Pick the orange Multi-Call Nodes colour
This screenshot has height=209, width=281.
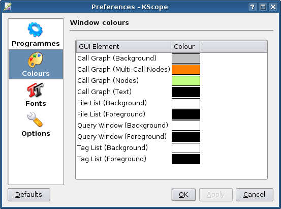(x=186, y=70)
